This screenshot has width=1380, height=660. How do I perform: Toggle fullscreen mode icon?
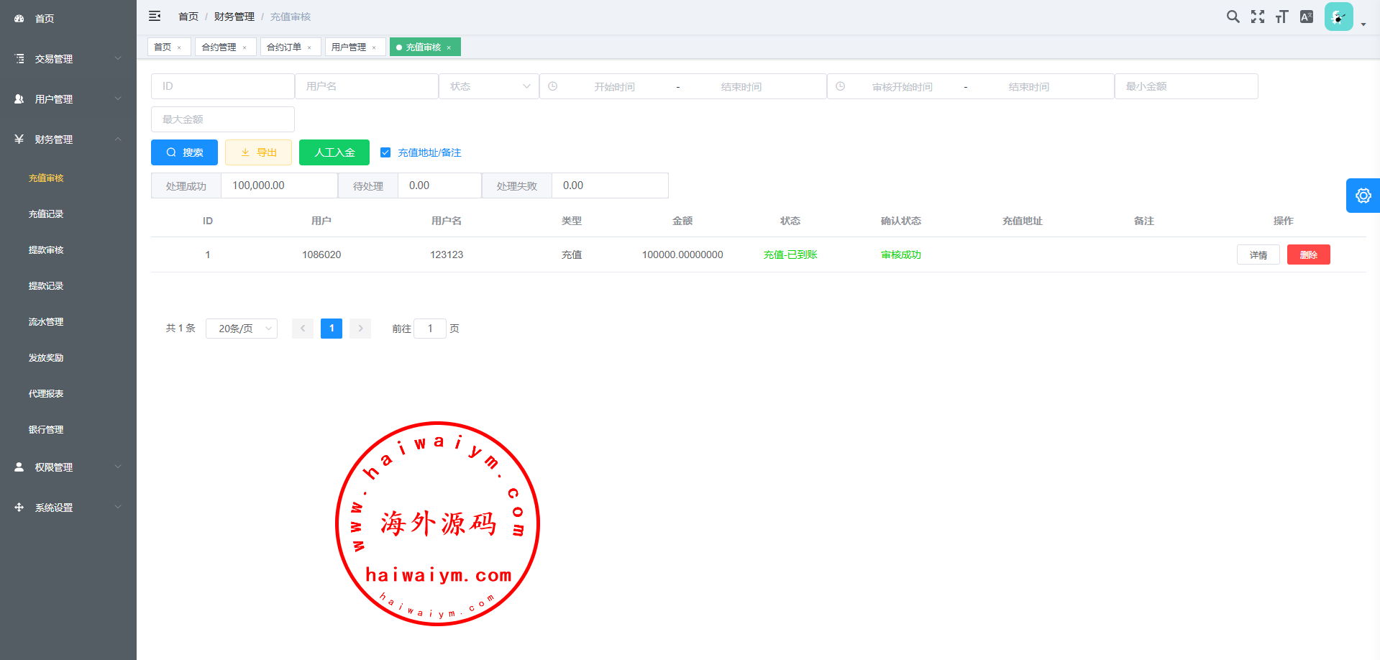pos(1257,17)
